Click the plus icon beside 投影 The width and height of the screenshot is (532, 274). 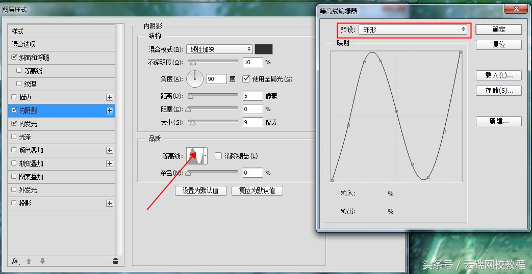[x=110, y=203]
